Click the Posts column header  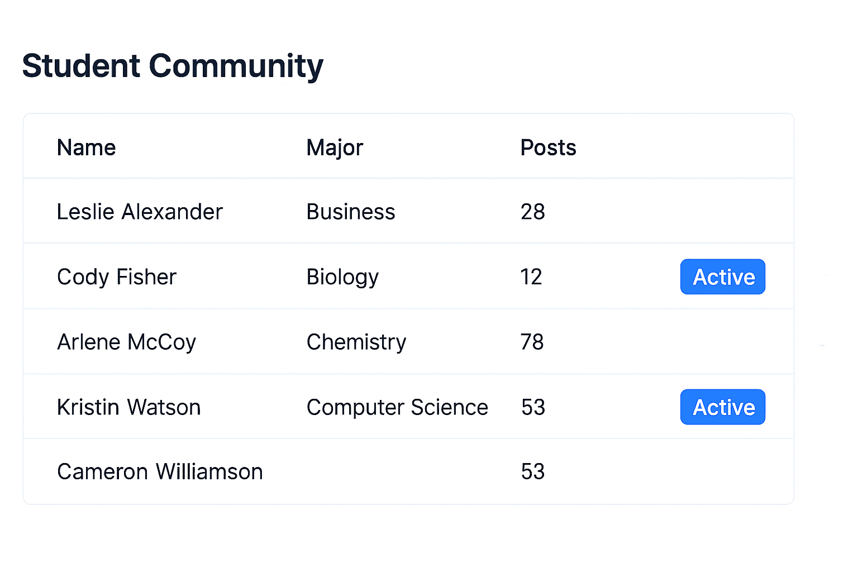tap(548, 148)
